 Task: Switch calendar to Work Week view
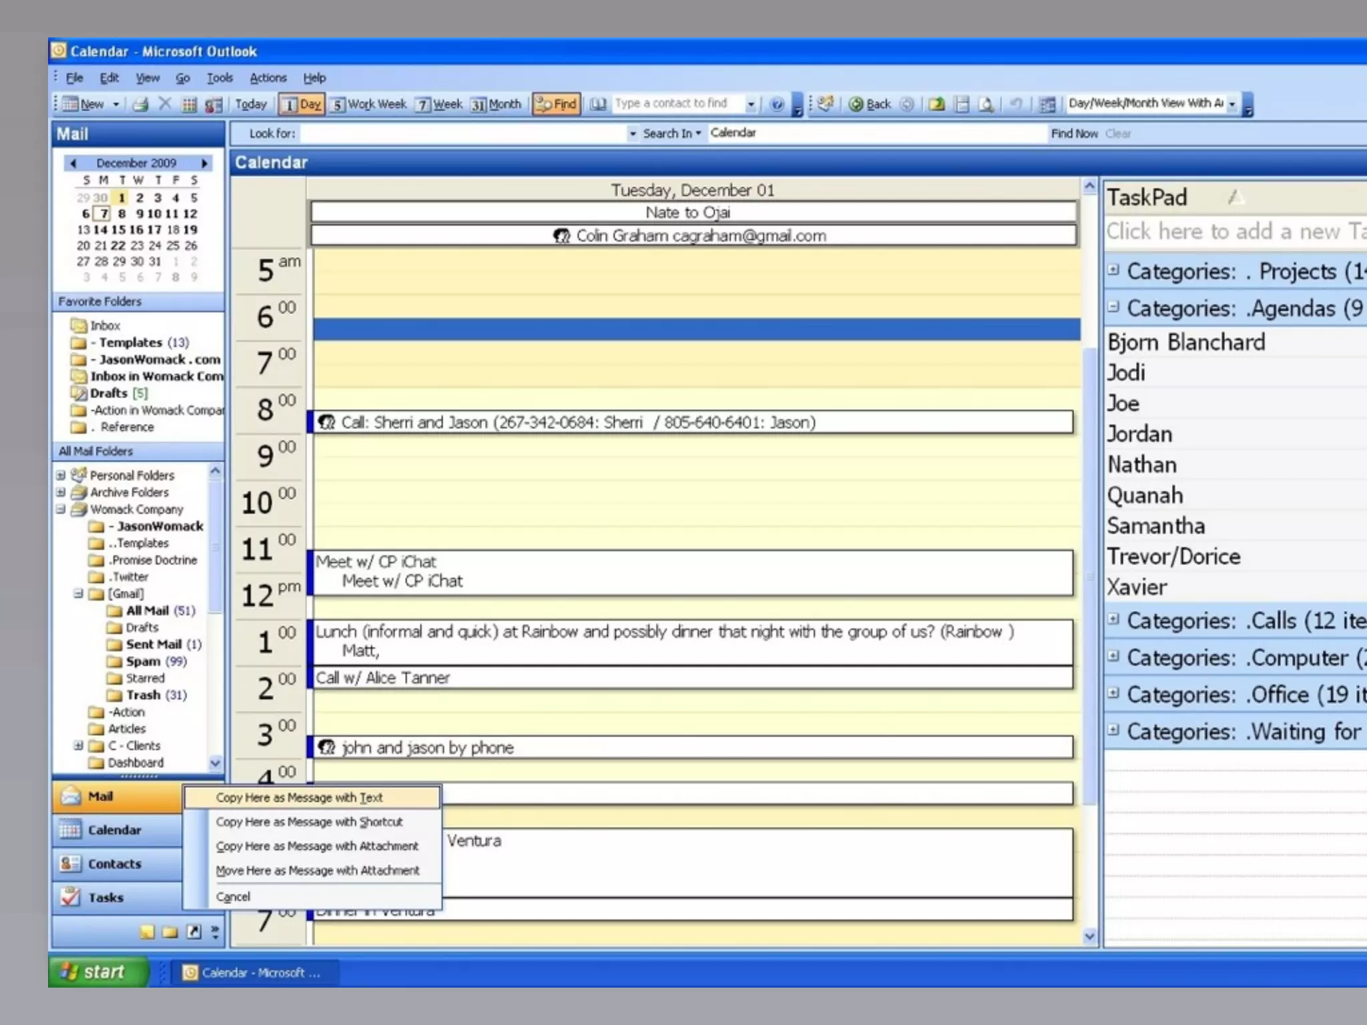coord(369,104)
